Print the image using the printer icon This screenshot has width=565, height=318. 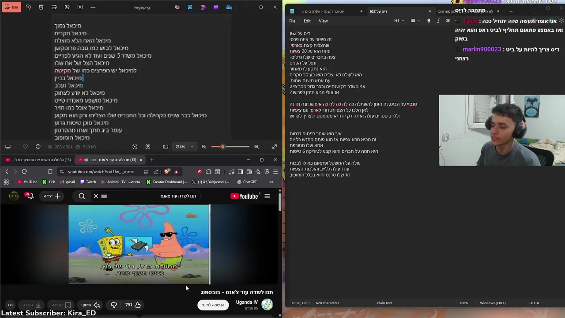(54, 7)
